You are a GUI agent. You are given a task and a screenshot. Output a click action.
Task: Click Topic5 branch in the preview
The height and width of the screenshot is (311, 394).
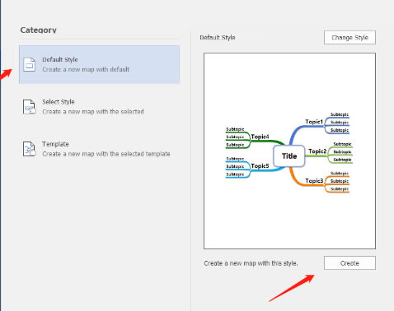coord(260,166)
